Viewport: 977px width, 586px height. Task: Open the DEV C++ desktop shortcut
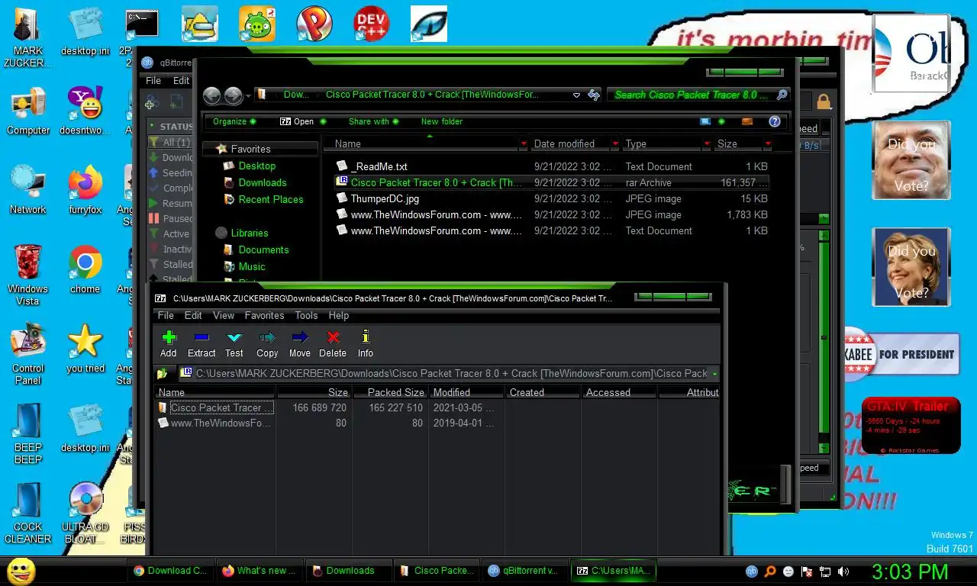click(372, 24)
